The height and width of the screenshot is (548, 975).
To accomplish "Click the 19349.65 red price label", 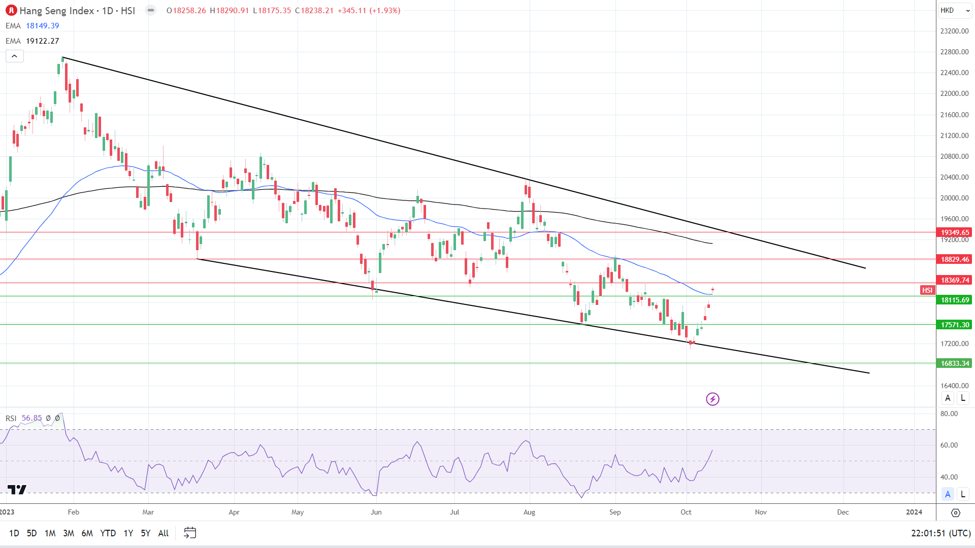I will click(x=954, y=232).
